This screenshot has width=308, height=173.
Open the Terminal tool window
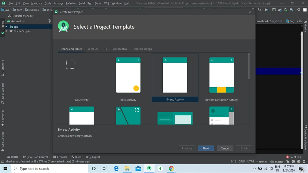point(60,157)
